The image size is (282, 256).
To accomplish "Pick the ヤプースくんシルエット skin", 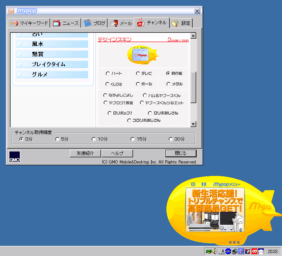I will click(x=142, y=103).
